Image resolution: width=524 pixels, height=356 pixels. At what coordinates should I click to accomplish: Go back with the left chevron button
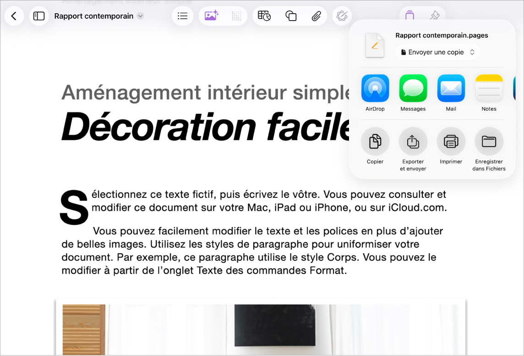(x=14, y=16)
